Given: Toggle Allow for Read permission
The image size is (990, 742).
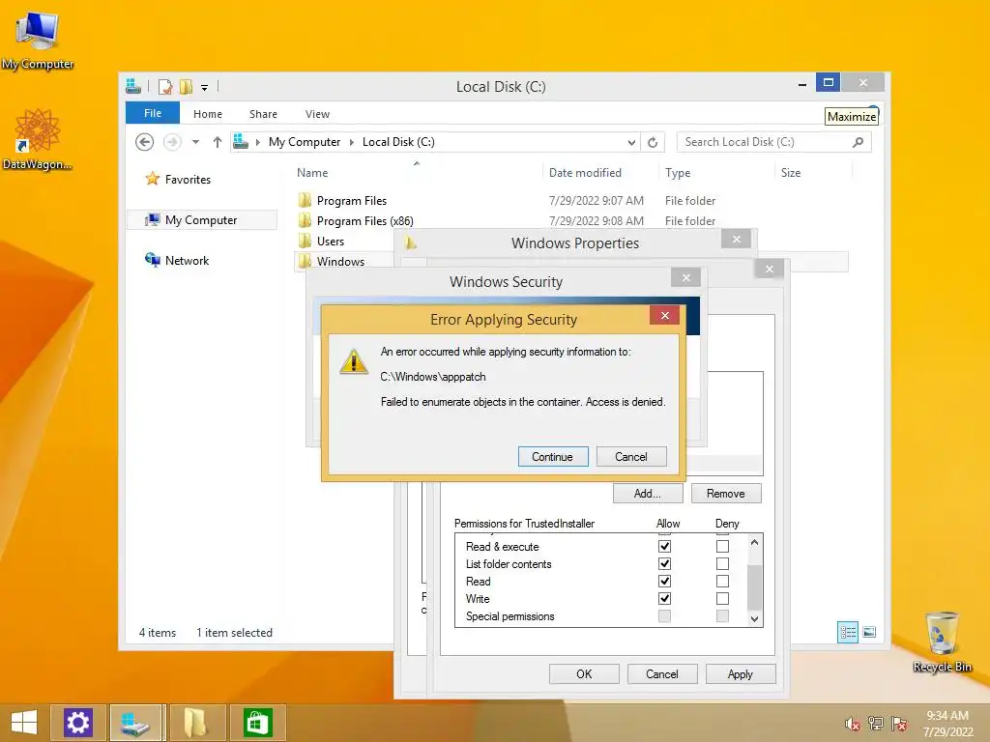Looking at the screenshot, I should [x=664, y=581].
